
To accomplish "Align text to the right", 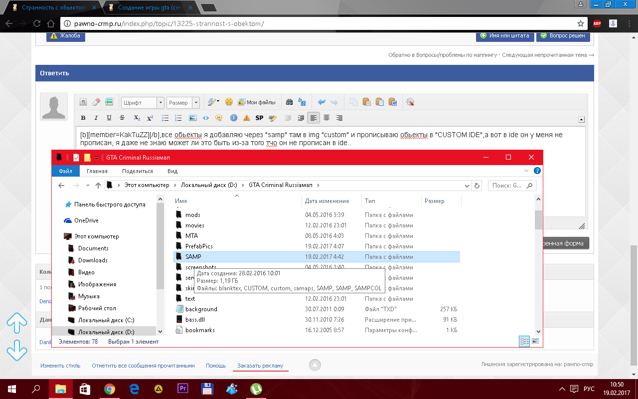I will pyautogui.click(x=339, y=118).
